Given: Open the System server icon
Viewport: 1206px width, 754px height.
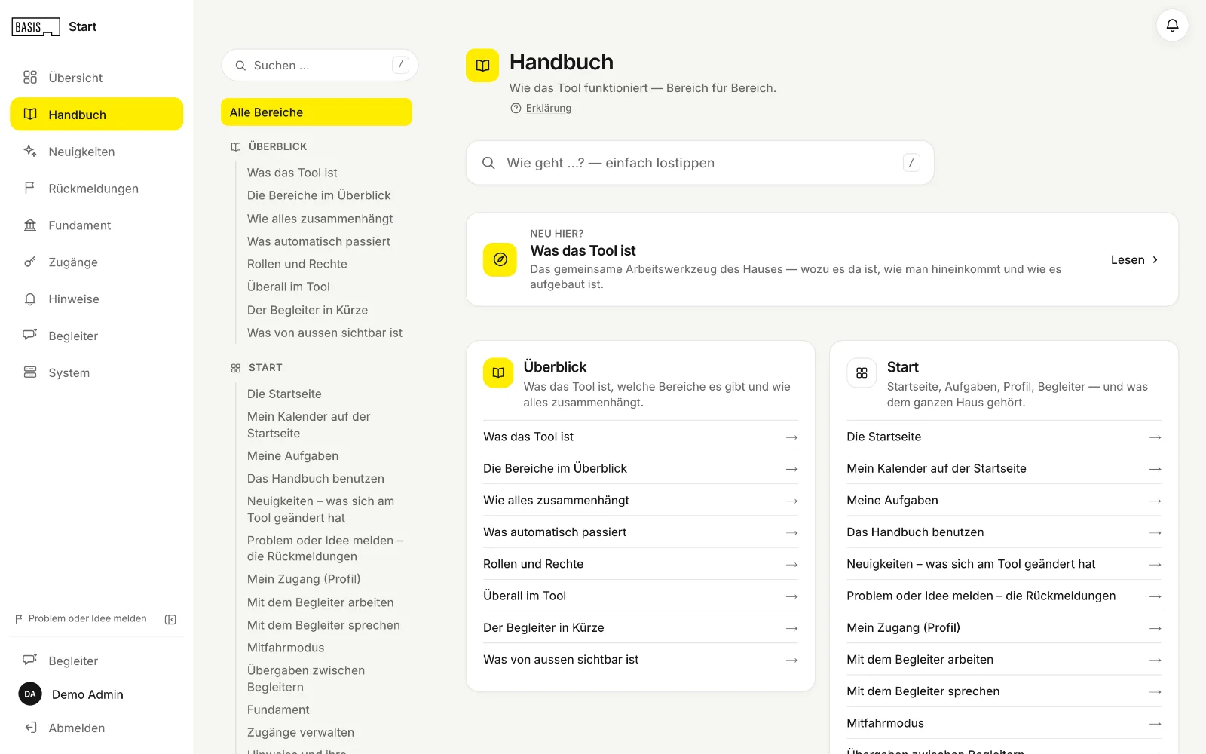Looking at the screenshot, I should click(30, 372).
